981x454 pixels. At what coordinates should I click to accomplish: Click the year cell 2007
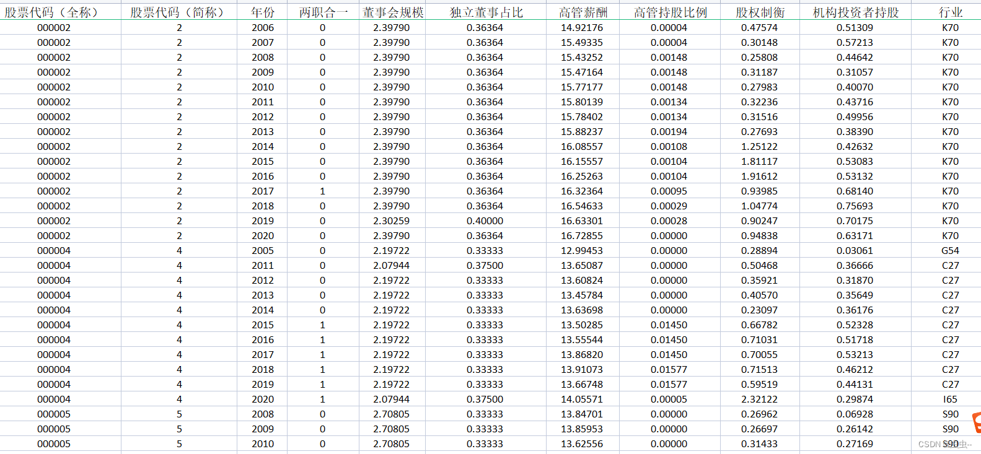[263, 43]
